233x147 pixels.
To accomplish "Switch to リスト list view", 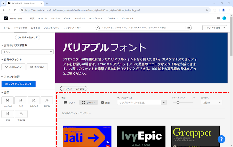I will (x=69, y=103).
